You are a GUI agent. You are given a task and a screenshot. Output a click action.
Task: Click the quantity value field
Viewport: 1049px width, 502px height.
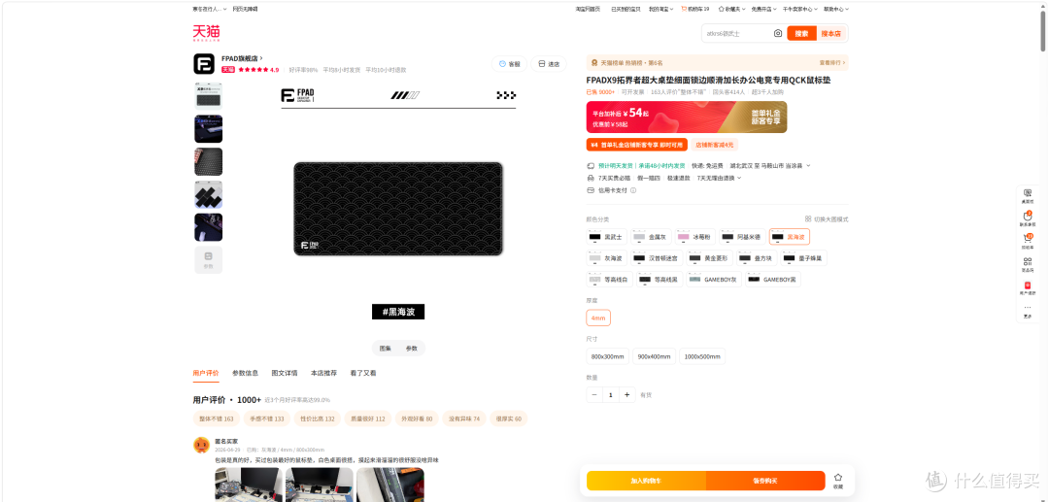coord(610,395)
